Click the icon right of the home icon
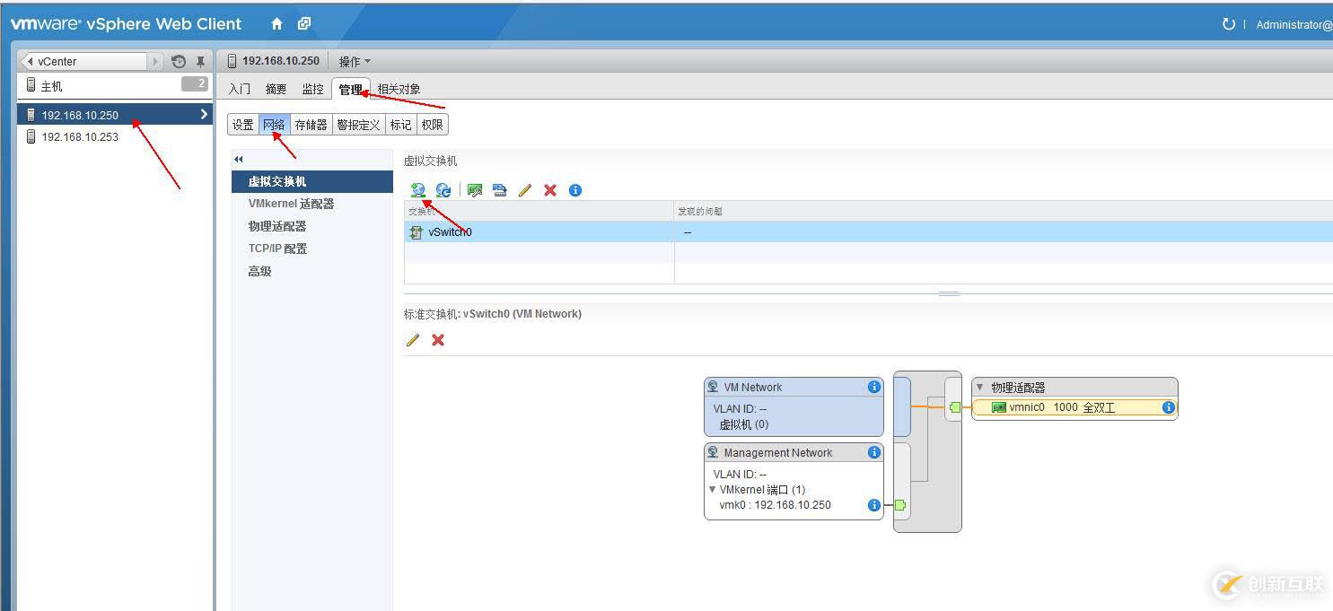The width and height of the screenshot is (1333, 611). (304, 24)
